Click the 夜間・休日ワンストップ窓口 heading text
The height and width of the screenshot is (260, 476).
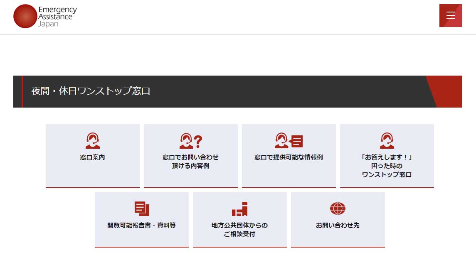[91, 91]
